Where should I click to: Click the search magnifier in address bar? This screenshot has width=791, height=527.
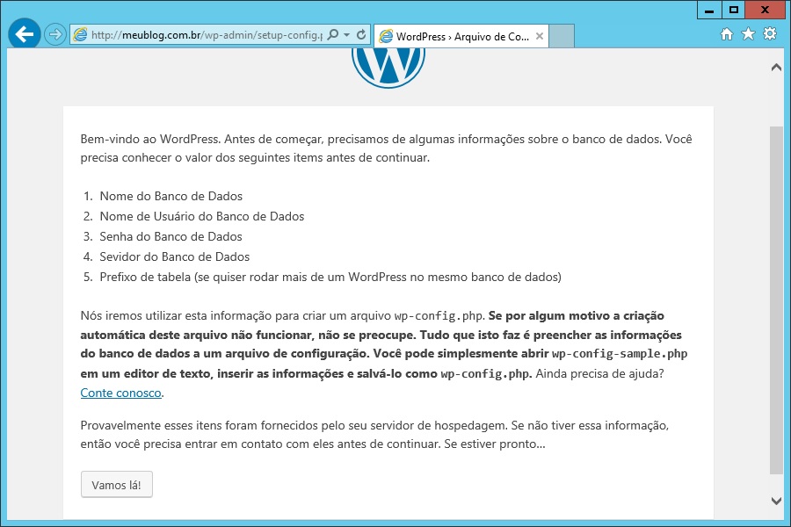pos(333,35)
